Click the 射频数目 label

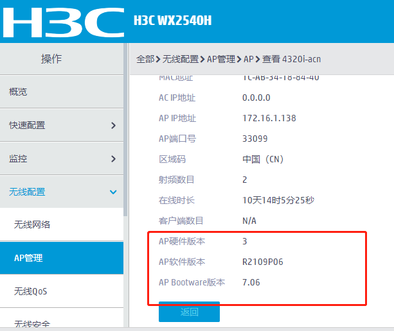176,180
